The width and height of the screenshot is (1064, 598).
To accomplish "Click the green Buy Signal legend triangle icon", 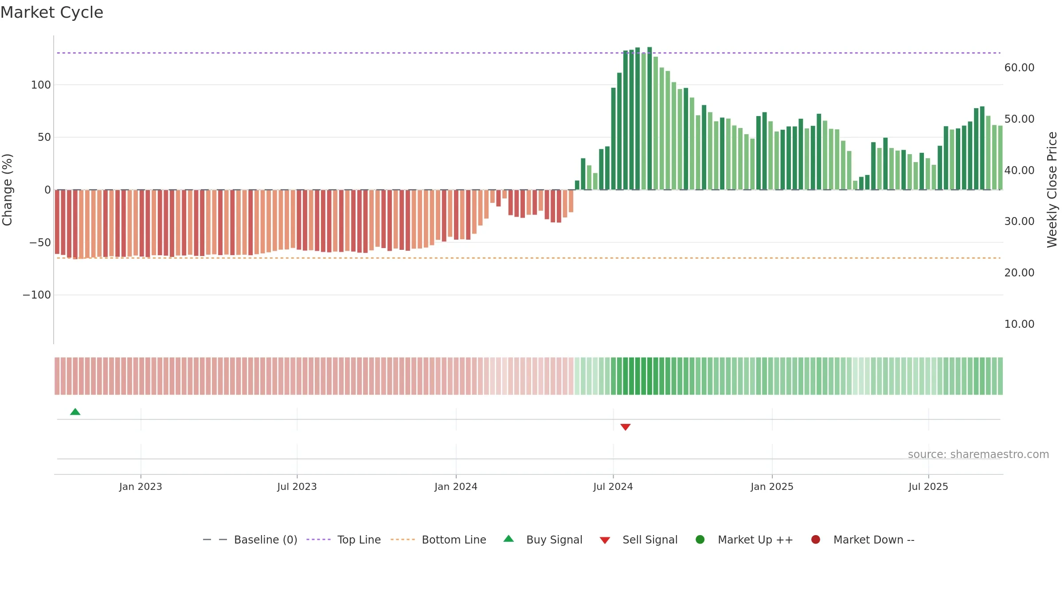I will pos(509,539).
